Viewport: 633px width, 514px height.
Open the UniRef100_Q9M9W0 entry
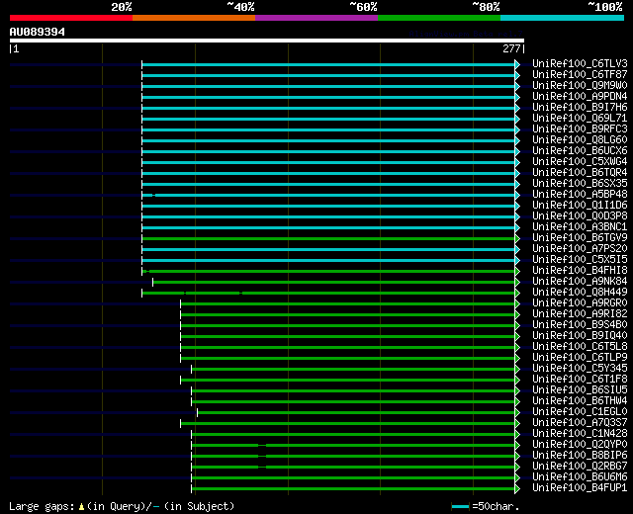(580, 86)
